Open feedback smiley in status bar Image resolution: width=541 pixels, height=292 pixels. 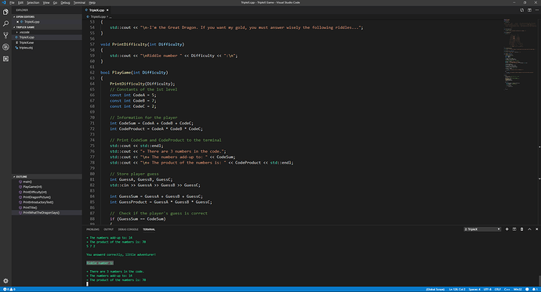527,289
